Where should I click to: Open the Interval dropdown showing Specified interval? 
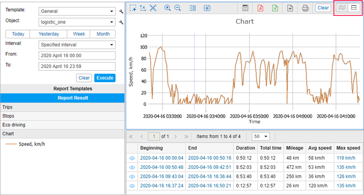(77, 45)
